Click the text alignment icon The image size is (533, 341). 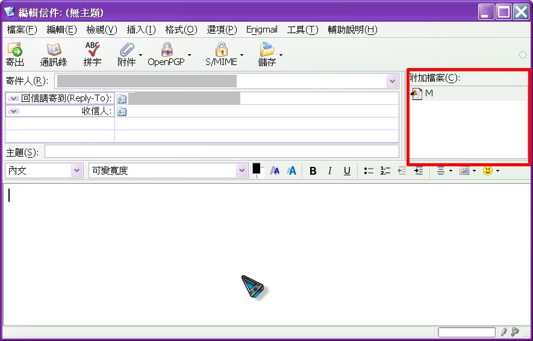tap(441, 170)
